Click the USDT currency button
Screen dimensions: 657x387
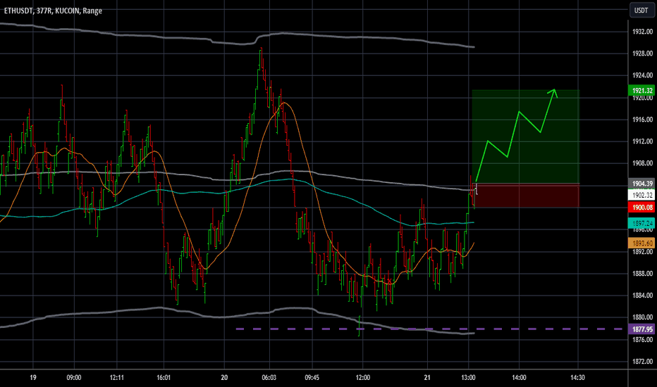pos(641,11)
